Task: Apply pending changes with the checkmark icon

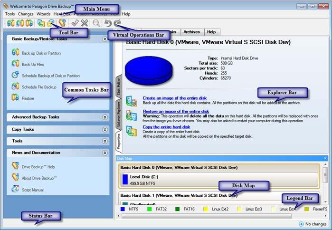Action: [x=75, y=23]
